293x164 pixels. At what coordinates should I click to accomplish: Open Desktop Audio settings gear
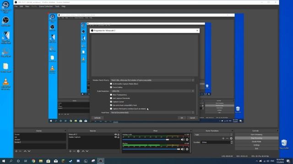[187, 139]
